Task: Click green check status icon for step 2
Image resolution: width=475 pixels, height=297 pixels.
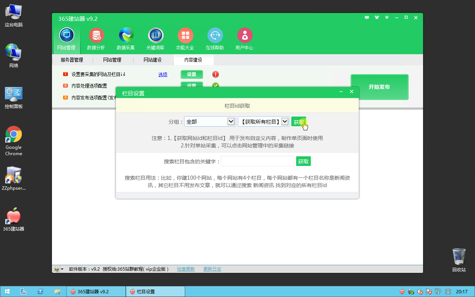Action: point(216,85)
